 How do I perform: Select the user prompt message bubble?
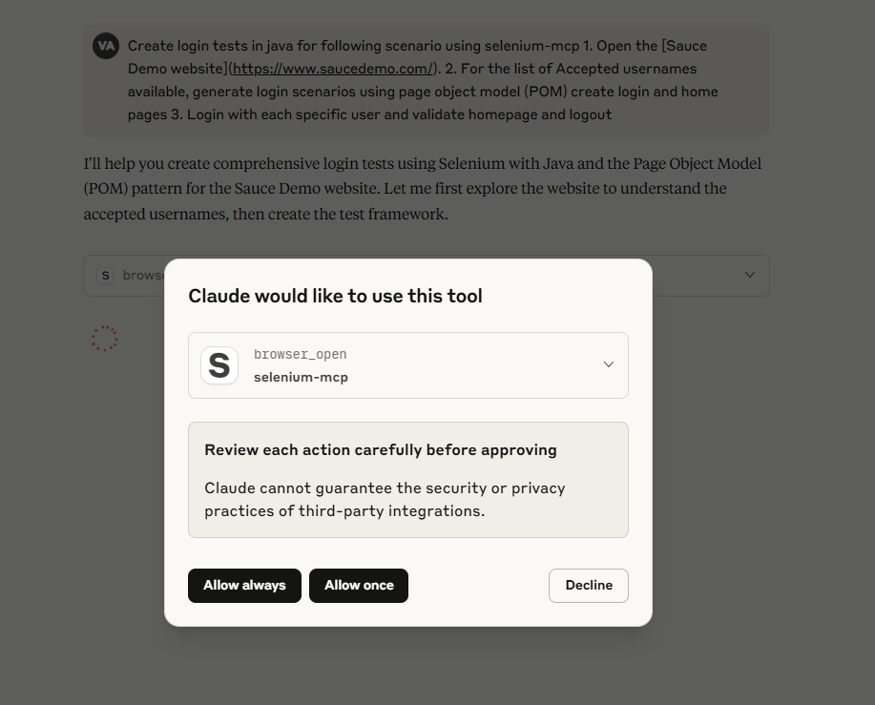point(427,80)
